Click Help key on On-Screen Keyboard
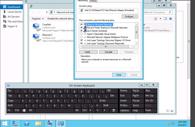Image resolution: width=195 pixels, height=127 pixels. 138,110
